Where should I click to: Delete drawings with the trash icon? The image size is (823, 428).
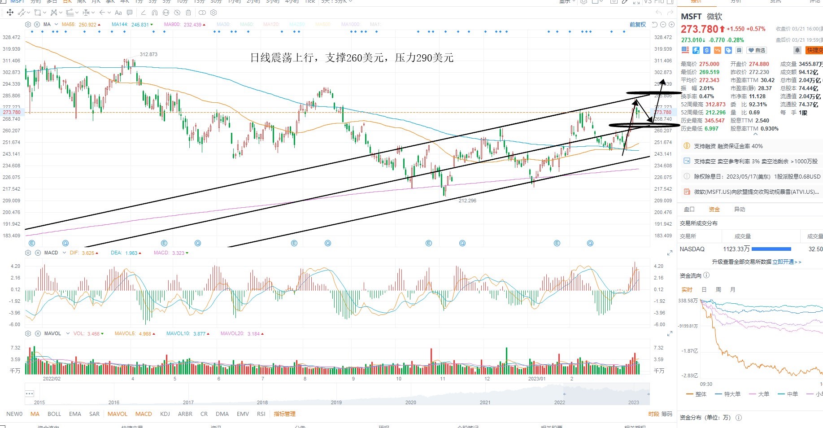pyautogui.click(x=188, y=13)
